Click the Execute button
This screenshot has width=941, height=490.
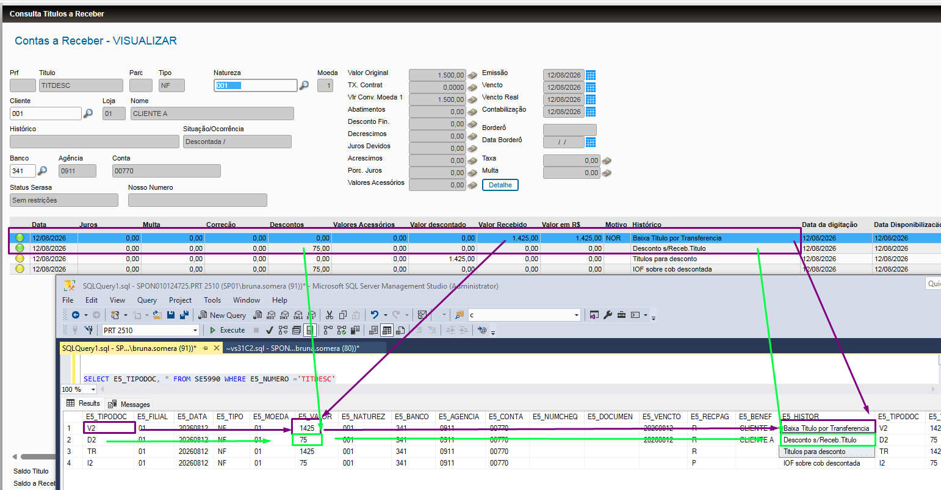[227, 330]
